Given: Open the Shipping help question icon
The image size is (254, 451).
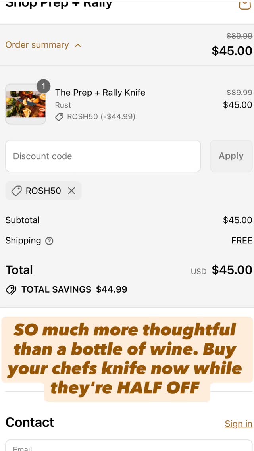Looking at the screenshot, I should coord(50,241).
